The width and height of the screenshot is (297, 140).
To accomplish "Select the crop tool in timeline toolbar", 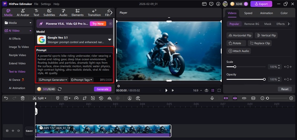I will (85, 98).
